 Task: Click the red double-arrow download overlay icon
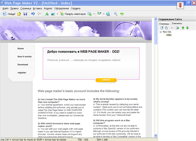coord(180,6)
